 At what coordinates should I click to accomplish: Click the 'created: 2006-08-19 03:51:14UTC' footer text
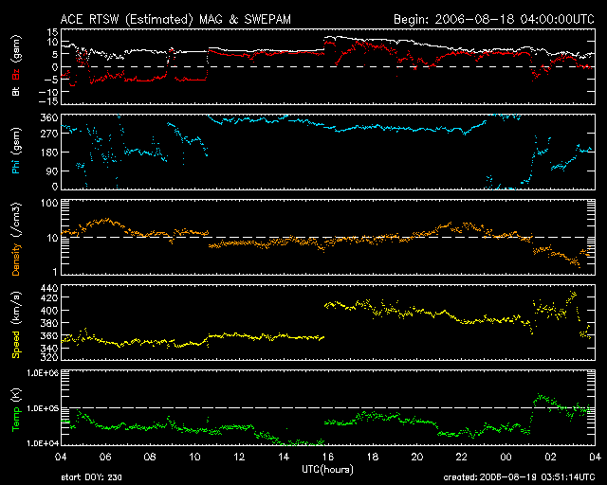click(519, 477)
